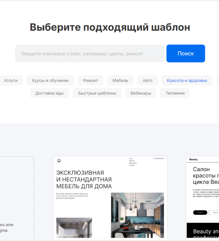Image resolution: width=219 pixels, height=241 pixels.
Task: Open the Красота и здоровье category
Action: pyautogui.click(x=187, y=80)
